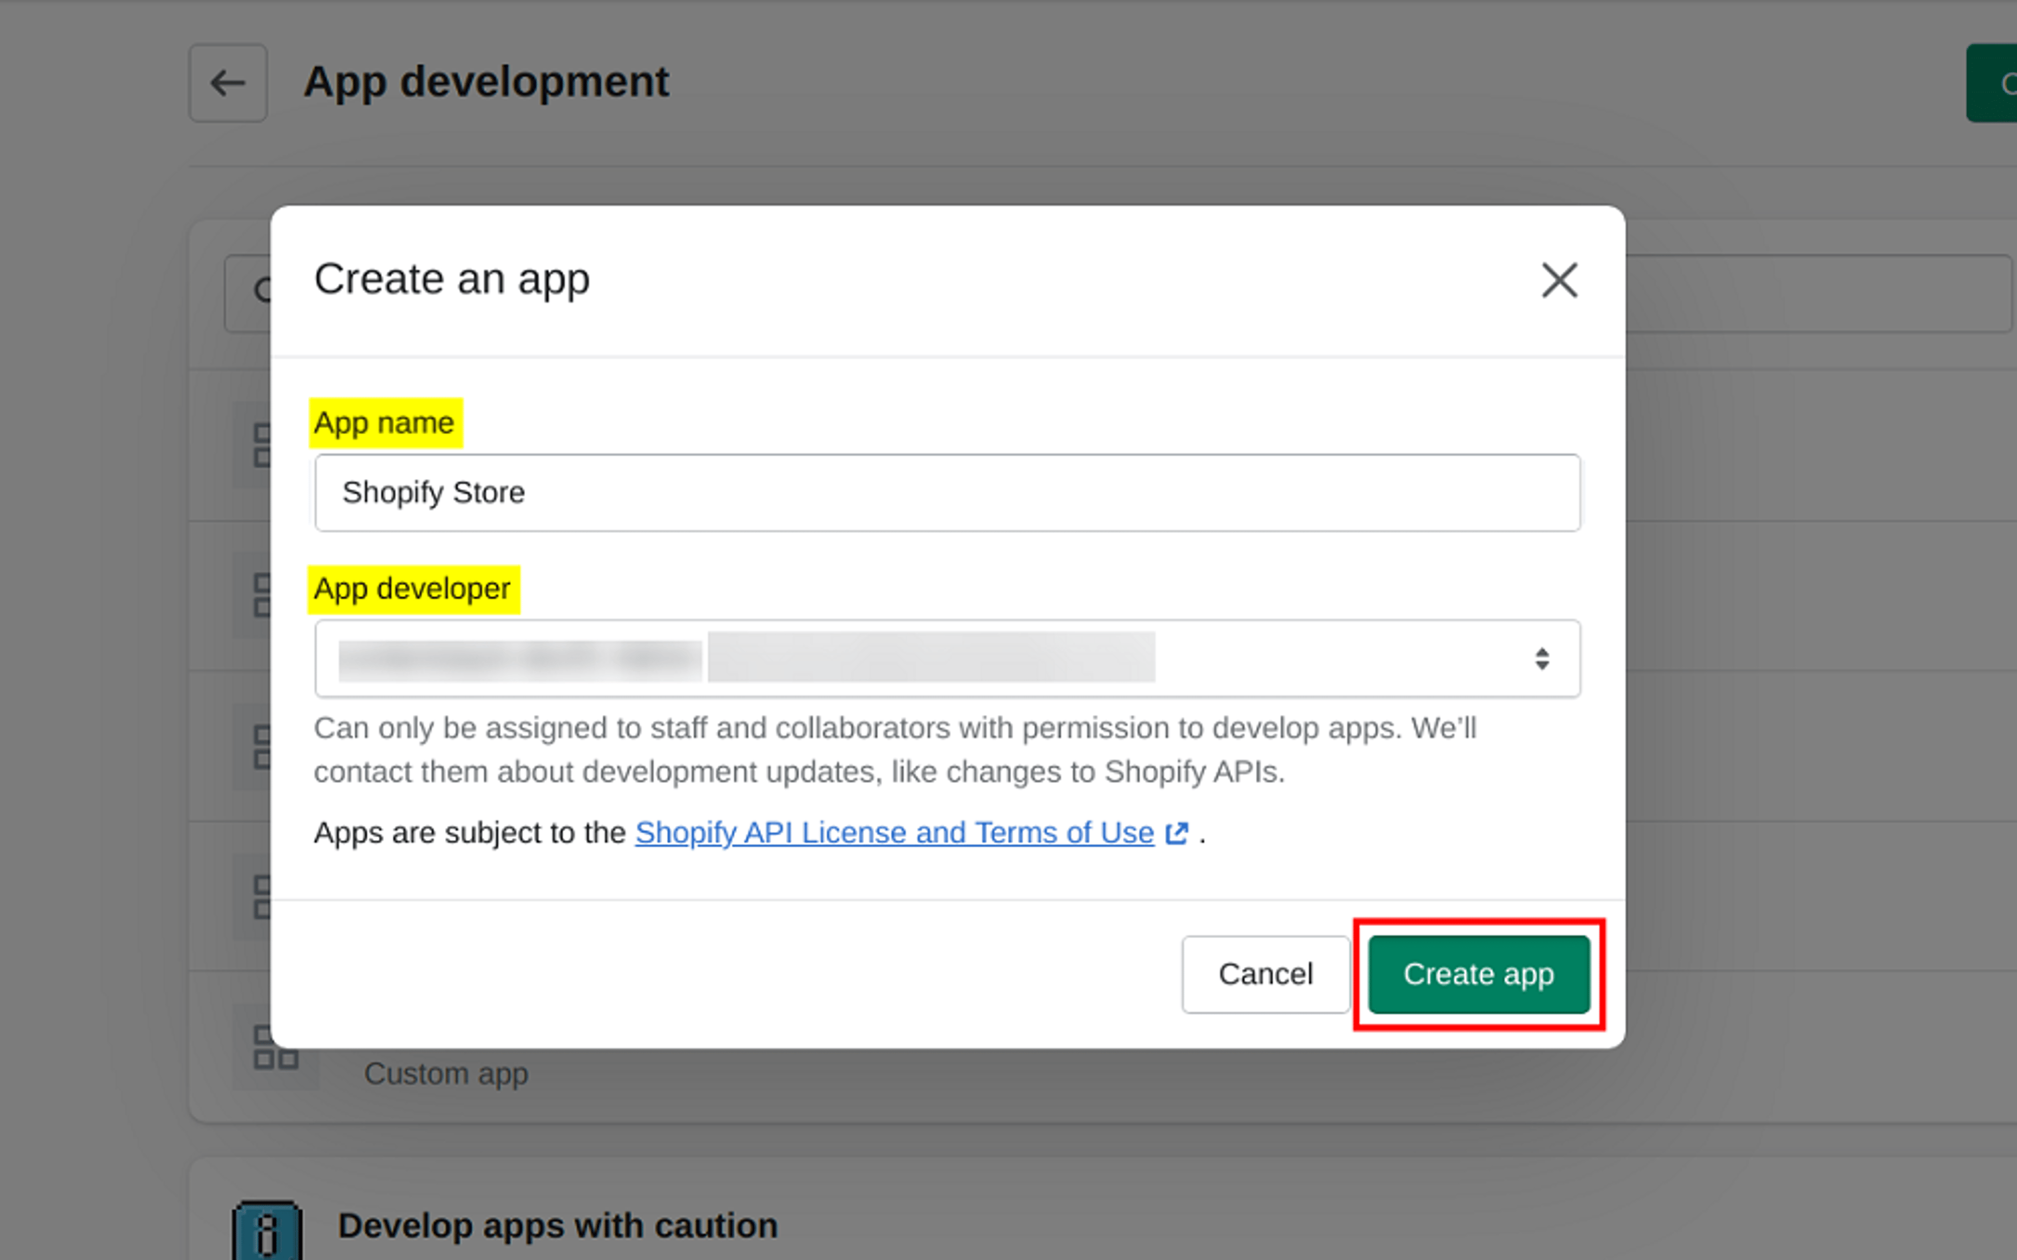Open Shopify API License and Terms of Use link
Screen dimensions: 2017x1260
[895, 833]
